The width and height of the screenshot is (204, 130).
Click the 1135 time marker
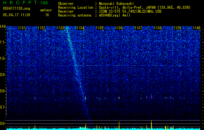[x=100, y=28]
